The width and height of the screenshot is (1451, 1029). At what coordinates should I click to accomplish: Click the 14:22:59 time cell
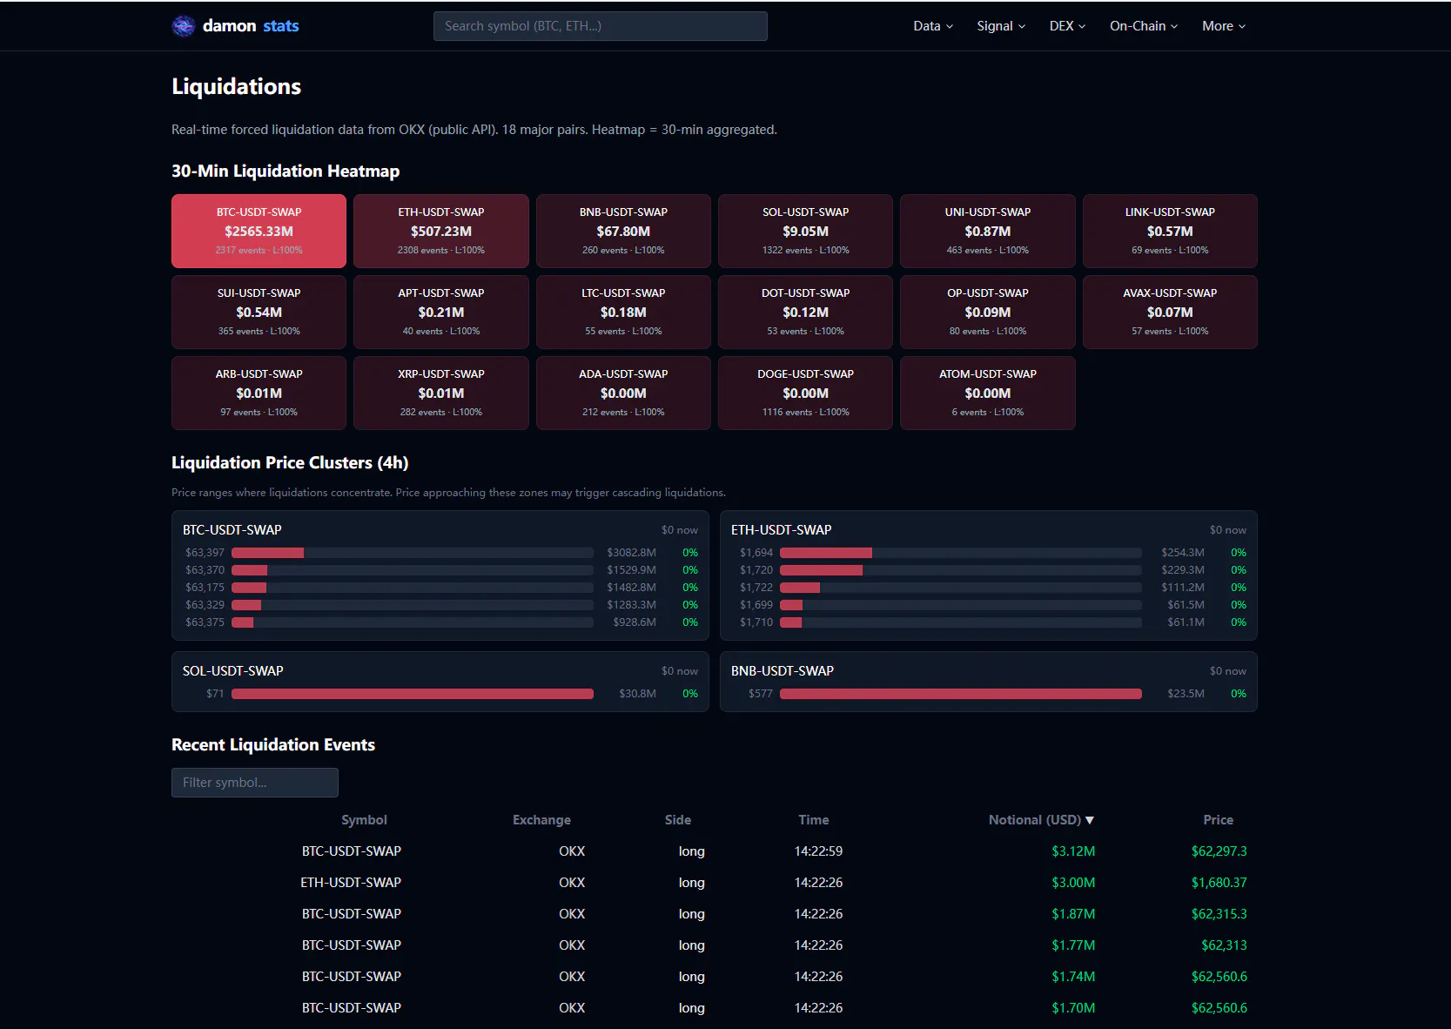click(818, 851)
